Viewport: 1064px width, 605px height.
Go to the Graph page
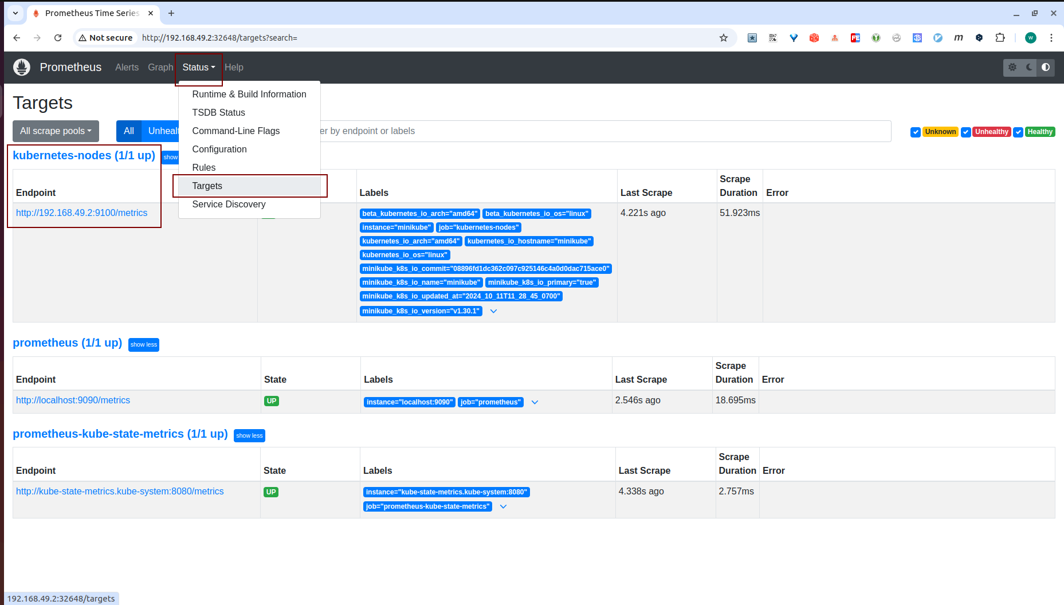point(160,68)
